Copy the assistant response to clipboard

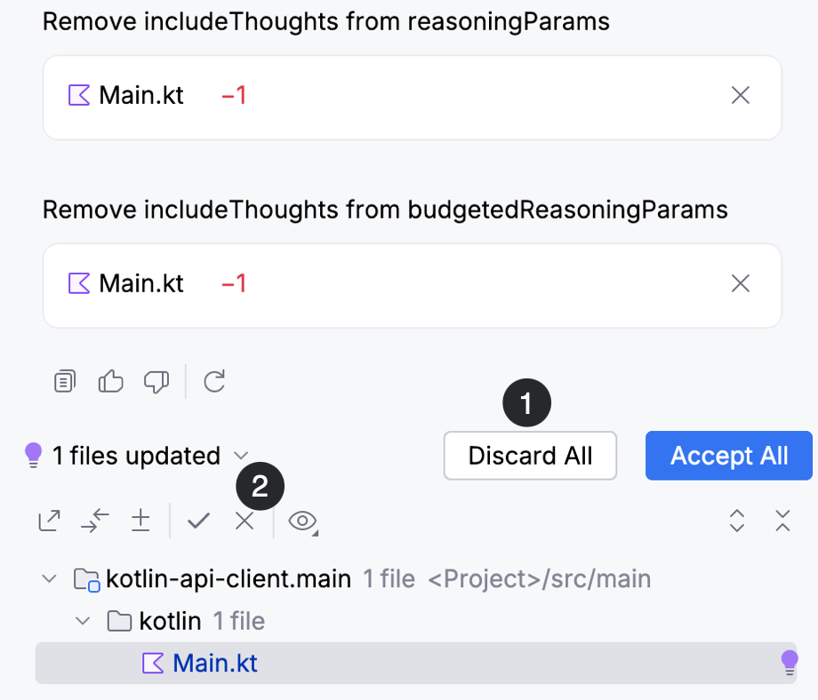coord(63,381)
